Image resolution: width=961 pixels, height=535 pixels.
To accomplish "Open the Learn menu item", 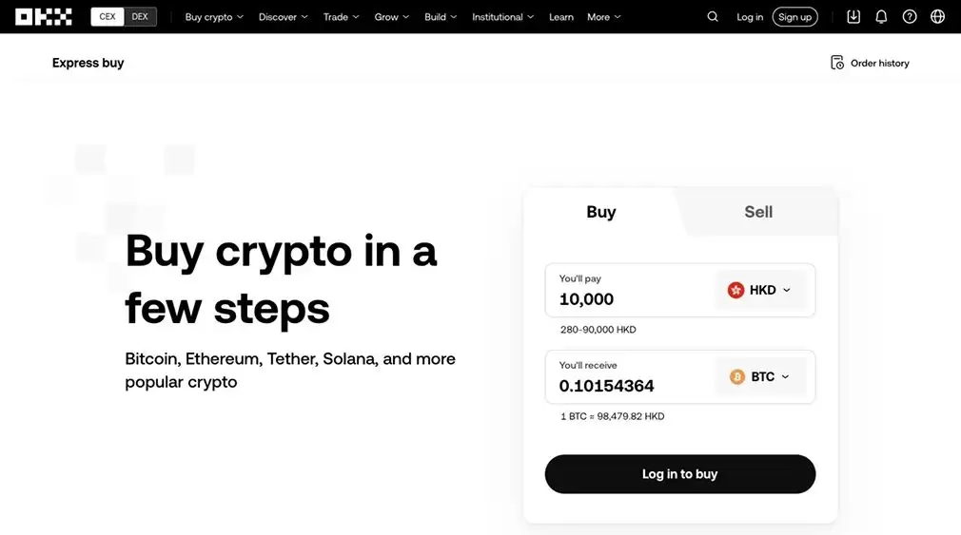I will click(560, 16).
